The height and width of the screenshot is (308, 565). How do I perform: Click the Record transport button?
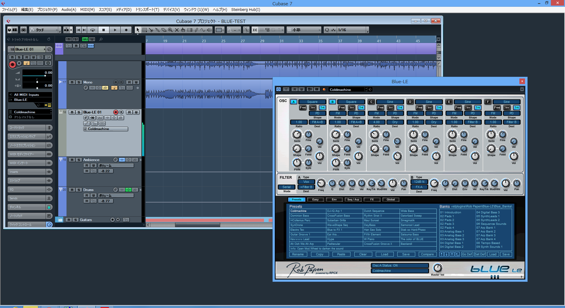point(126,30)
